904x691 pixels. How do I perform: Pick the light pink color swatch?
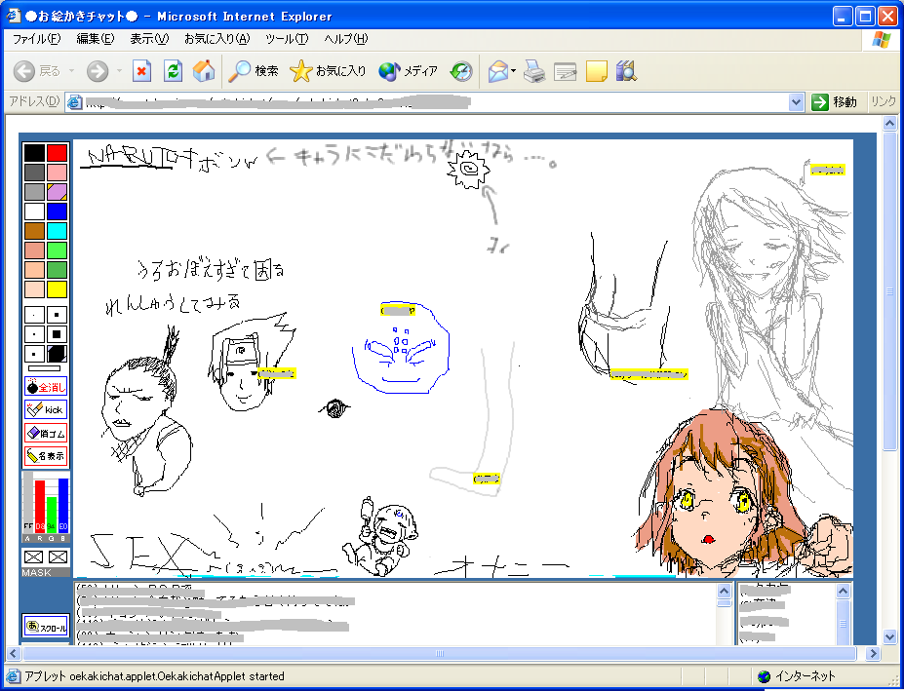point(58,173)
